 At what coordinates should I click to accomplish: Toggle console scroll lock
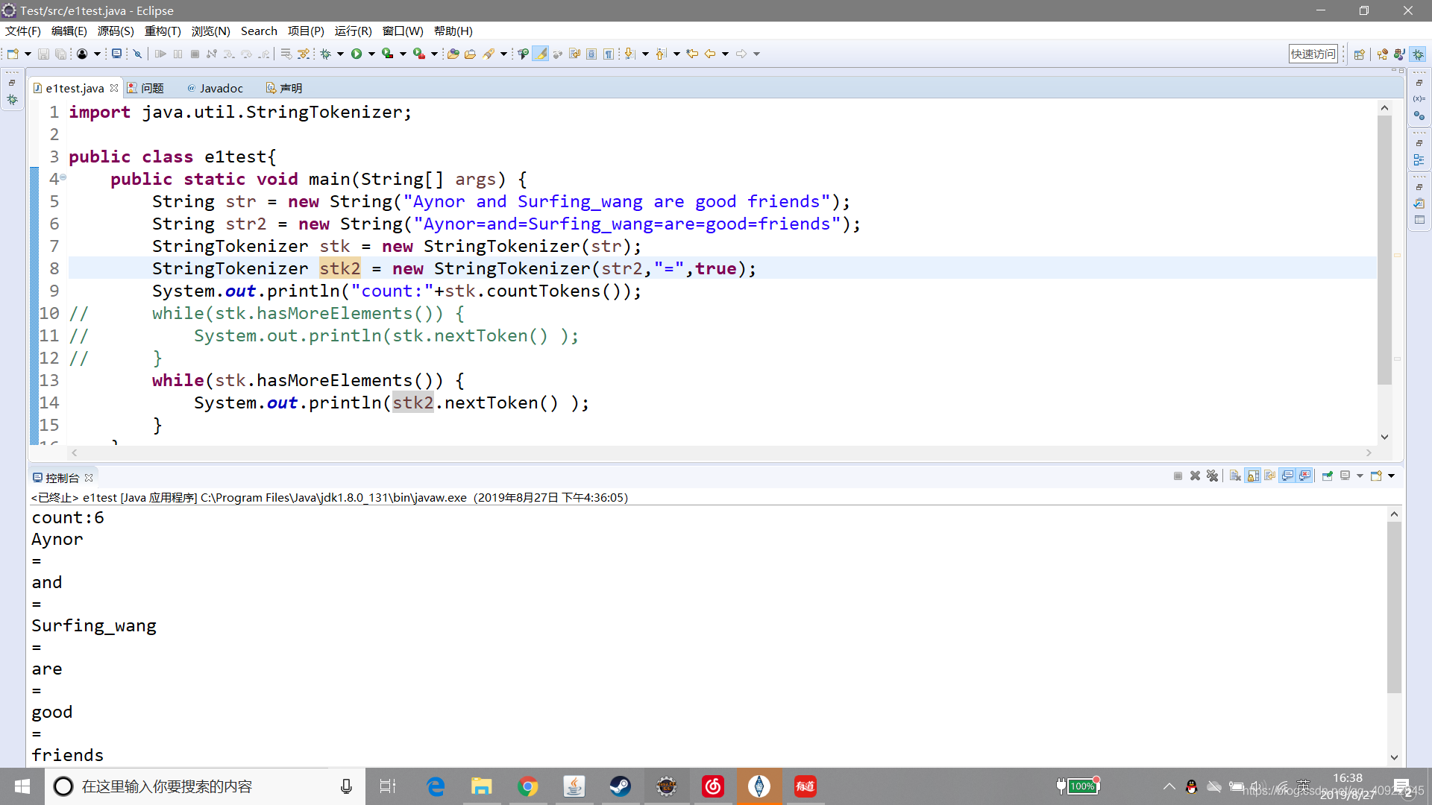point(1252,476)
